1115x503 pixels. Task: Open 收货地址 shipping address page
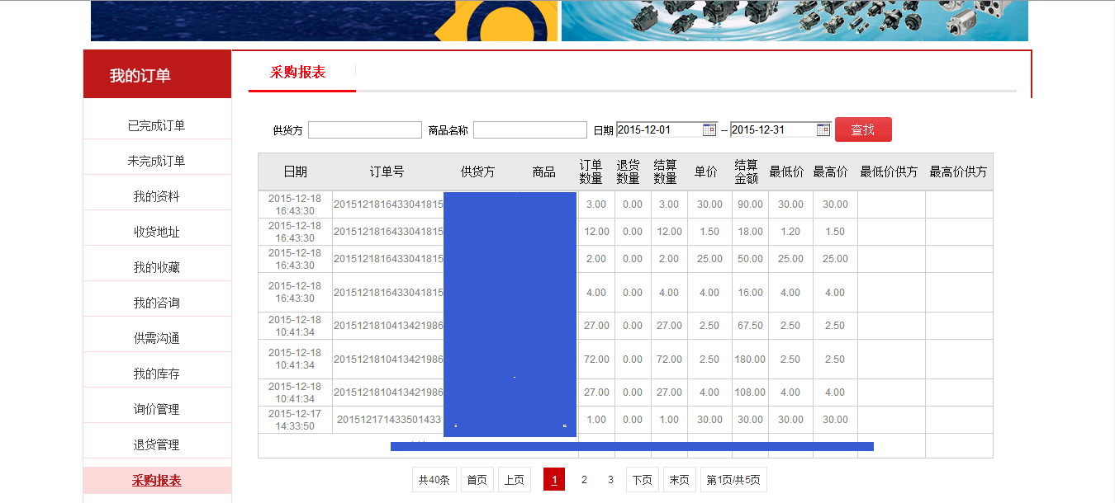[157, 233]
